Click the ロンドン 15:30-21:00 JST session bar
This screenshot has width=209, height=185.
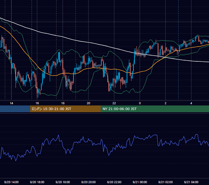pos(65,109)
